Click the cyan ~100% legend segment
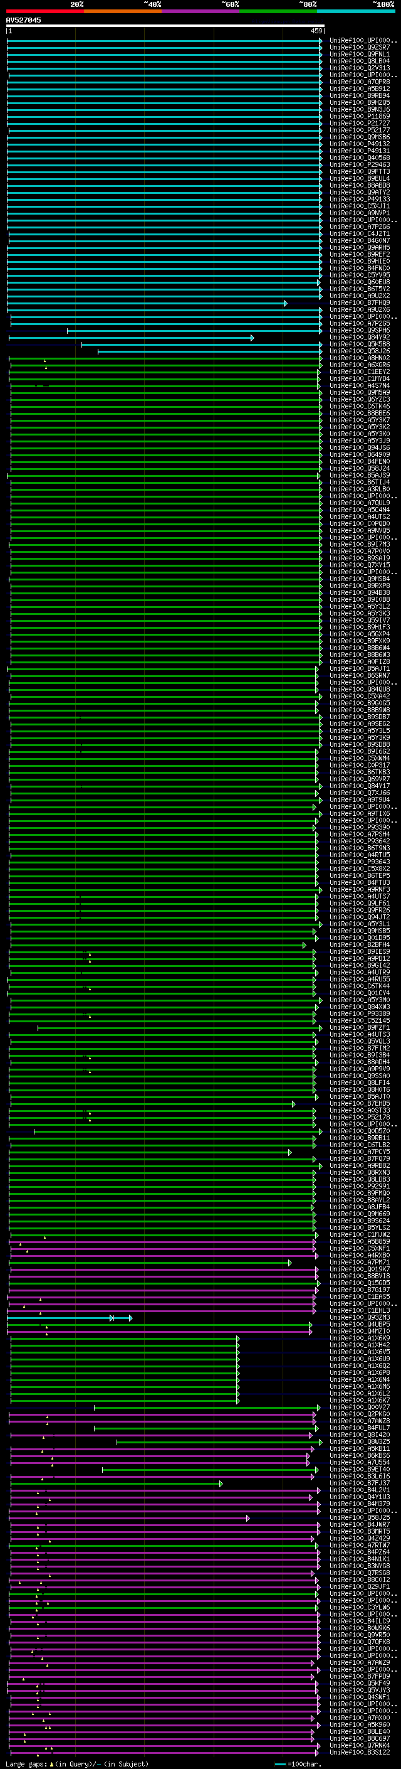 [356, 11]
